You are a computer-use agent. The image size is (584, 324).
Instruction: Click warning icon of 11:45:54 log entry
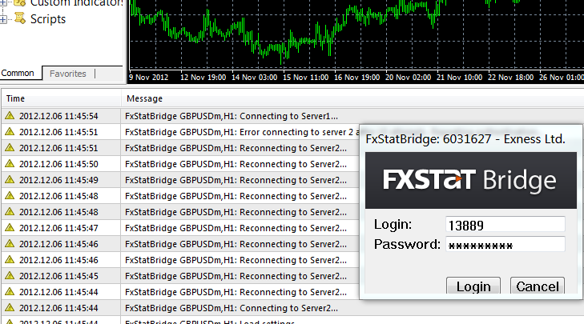pyautogui.click(x=10, y=116)
